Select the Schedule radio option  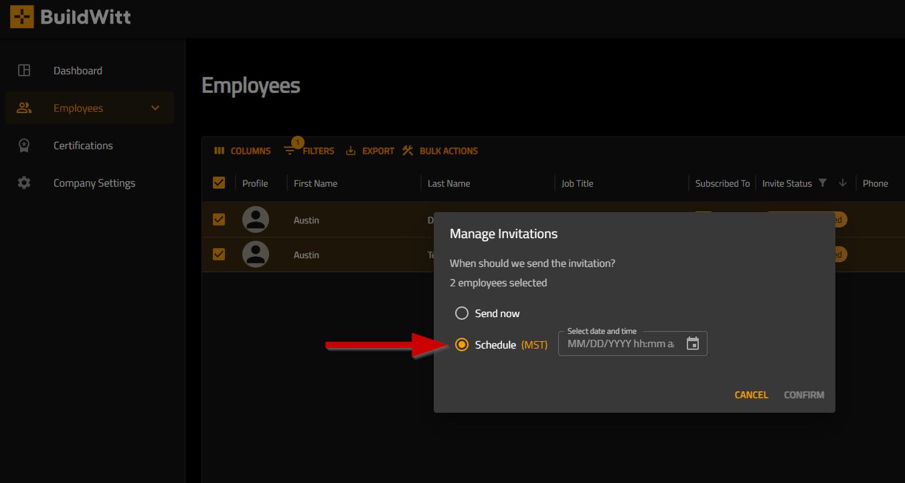click(461, 345)
